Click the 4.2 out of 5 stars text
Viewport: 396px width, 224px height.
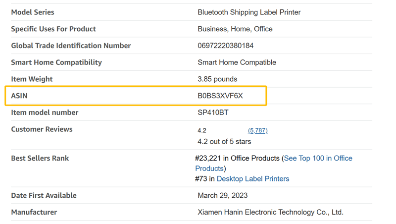pyautogui.click(x=224, y=142)
